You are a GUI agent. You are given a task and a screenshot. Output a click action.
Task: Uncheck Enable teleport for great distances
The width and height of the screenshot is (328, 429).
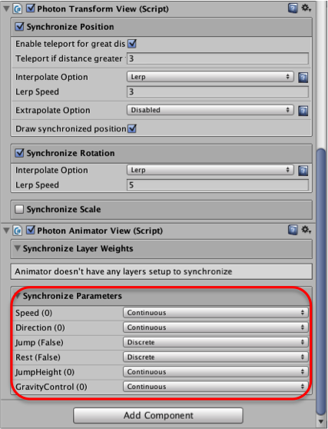pos(132,44)
